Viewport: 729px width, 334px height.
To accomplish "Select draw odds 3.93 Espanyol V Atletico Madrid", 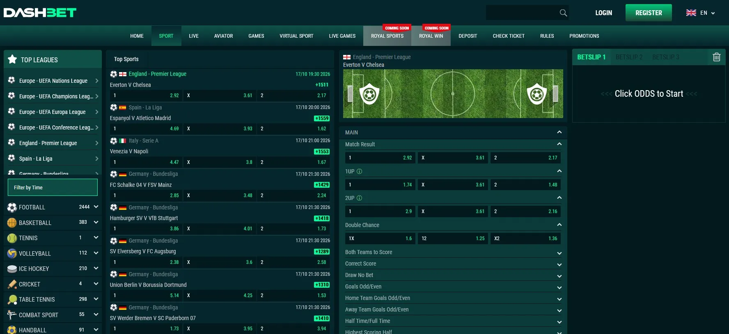I will (x=220, y=129).
